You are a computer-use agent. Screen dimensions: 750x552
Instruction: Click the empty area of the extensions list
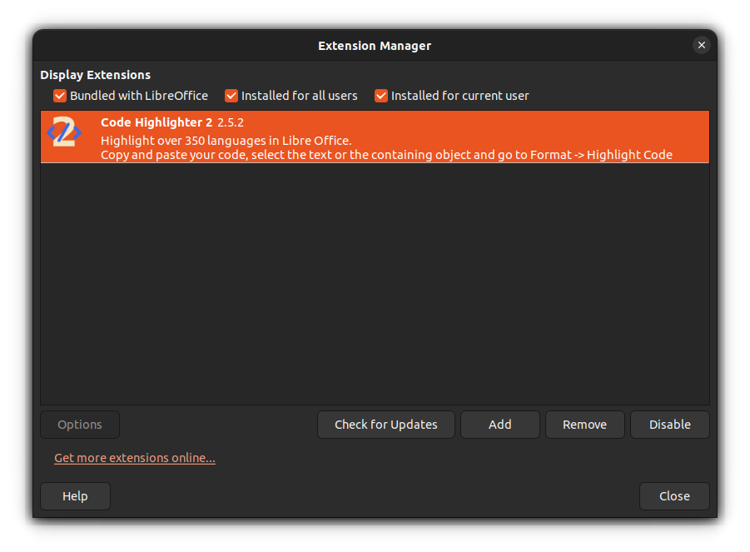pyautogui.click(x=375, y=283)
